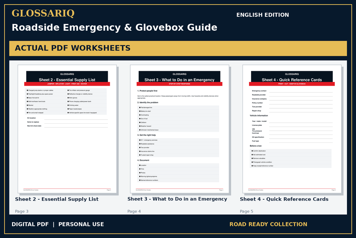Click 'Tire inflator and pressure gauge' item
This screenshot has width=356, height=238.
tap(79, 90)
